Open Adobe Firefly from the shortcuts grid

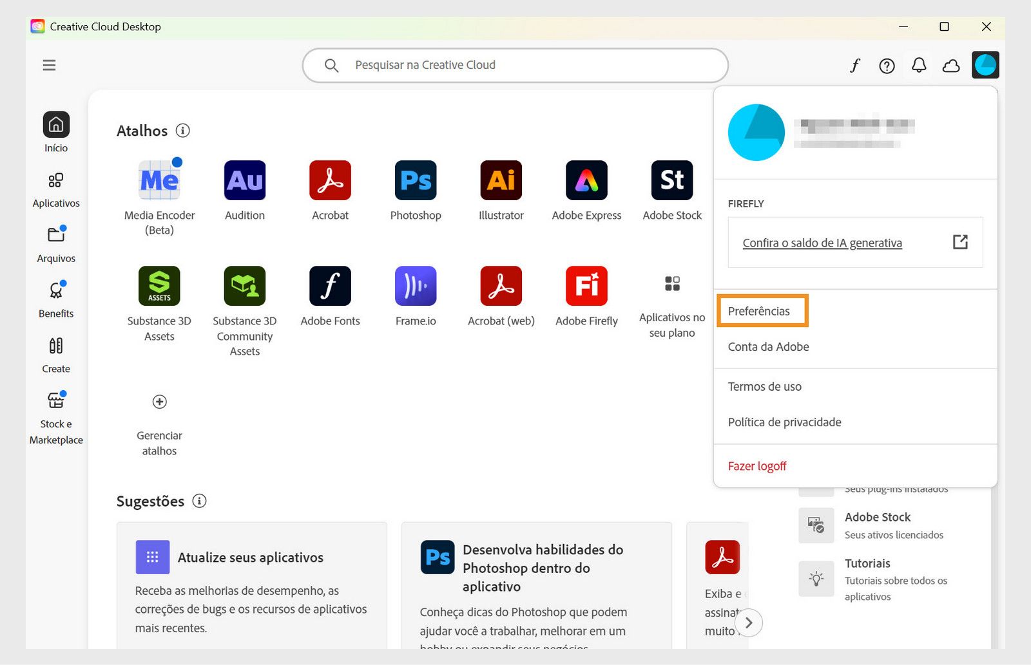click(586, 286)
